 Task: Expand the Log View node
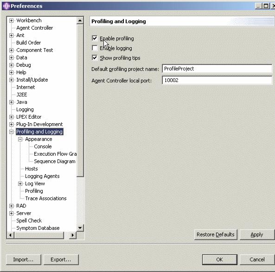pyautogui.click(x=20, y=183)
